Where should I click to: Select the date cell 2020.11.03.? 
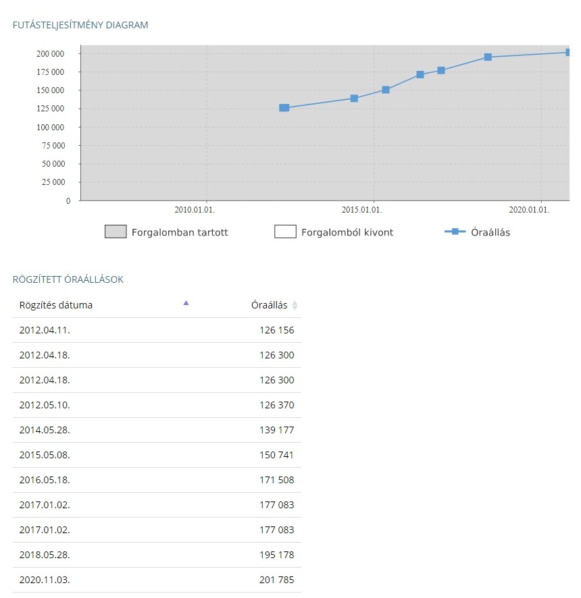[45, 580]
